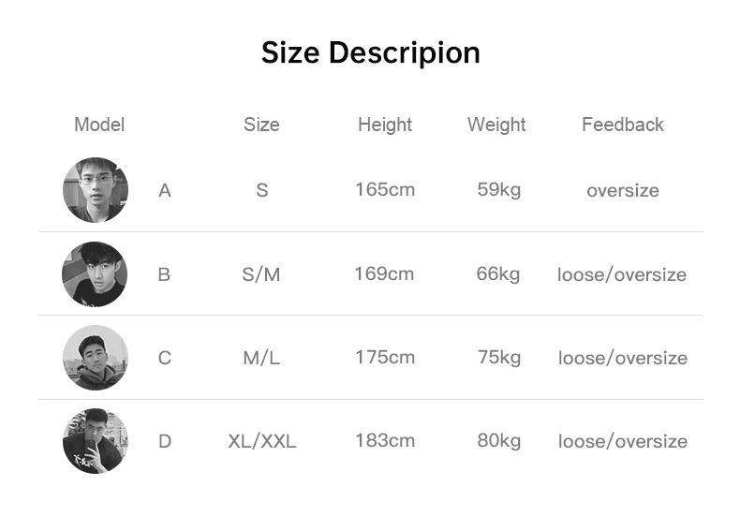Click the Model column header
Image resolution: width=740 pixels, height=516 pixels.
pos(99,125)
